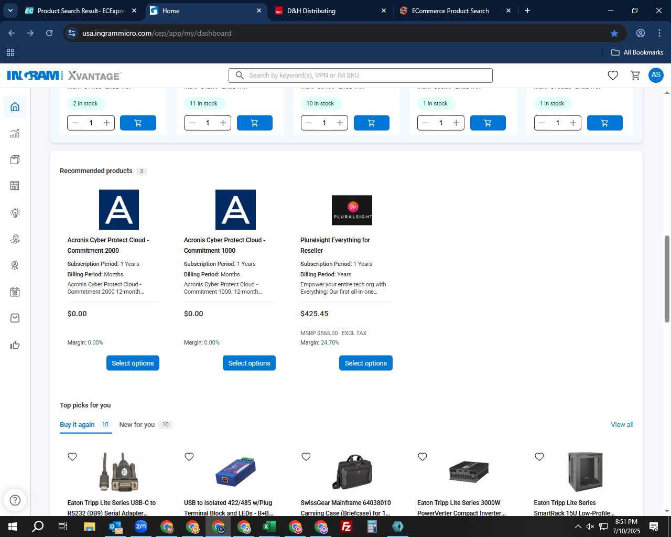This screenshot has width=671, height=537.
Task: Bookmark this page with the star icon
Action: coord(614,33)
